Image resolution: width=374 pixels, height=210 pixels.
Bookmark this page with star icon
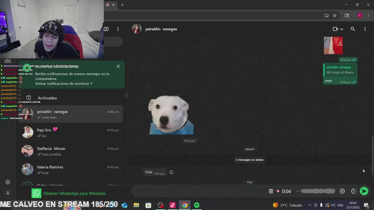coord(335,15)
